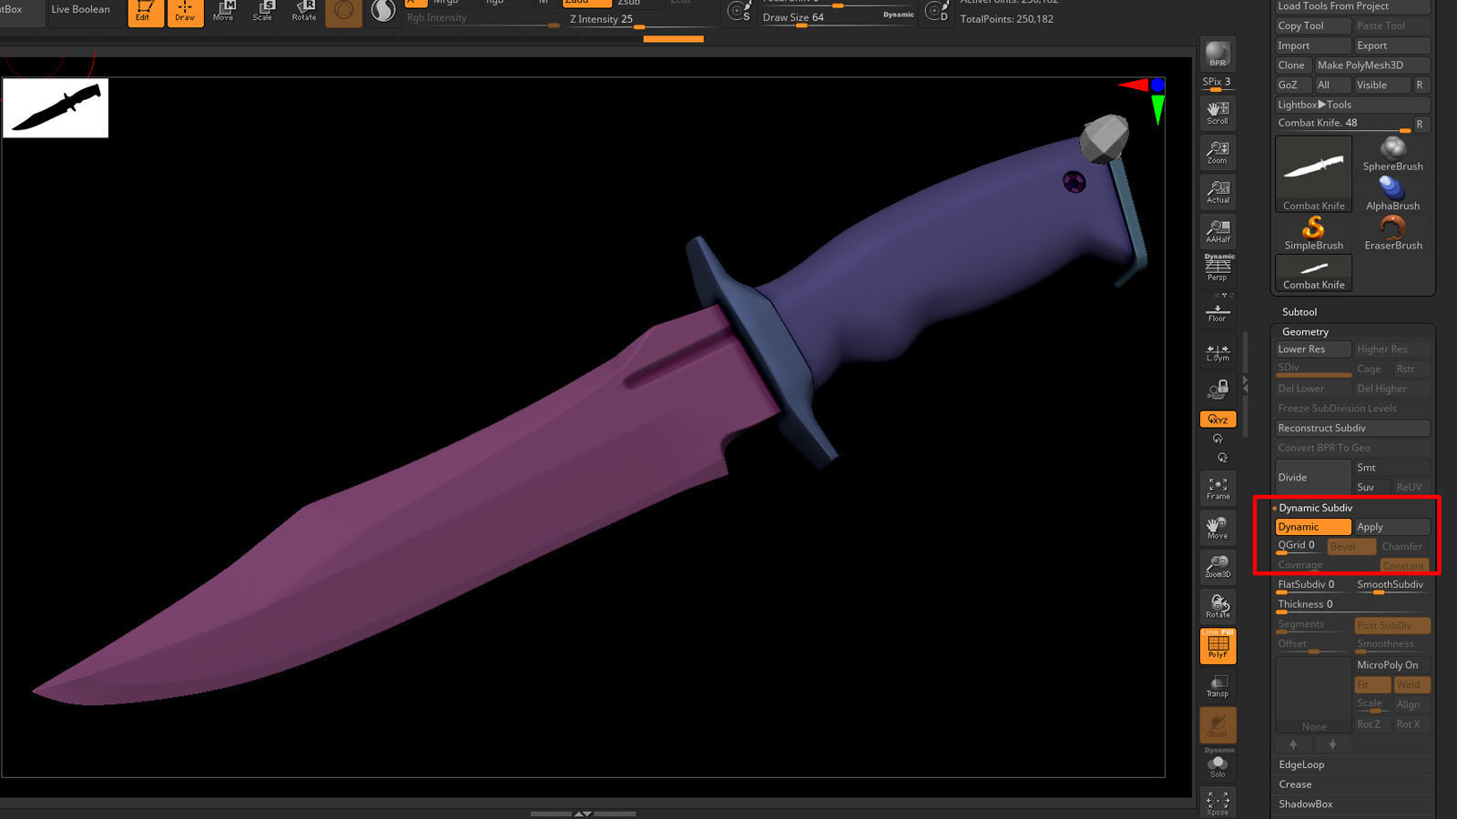This screenshot has height=819, width=1457.
Task: Select the Scroll navigation tool
Action: tap(1218, 113)
